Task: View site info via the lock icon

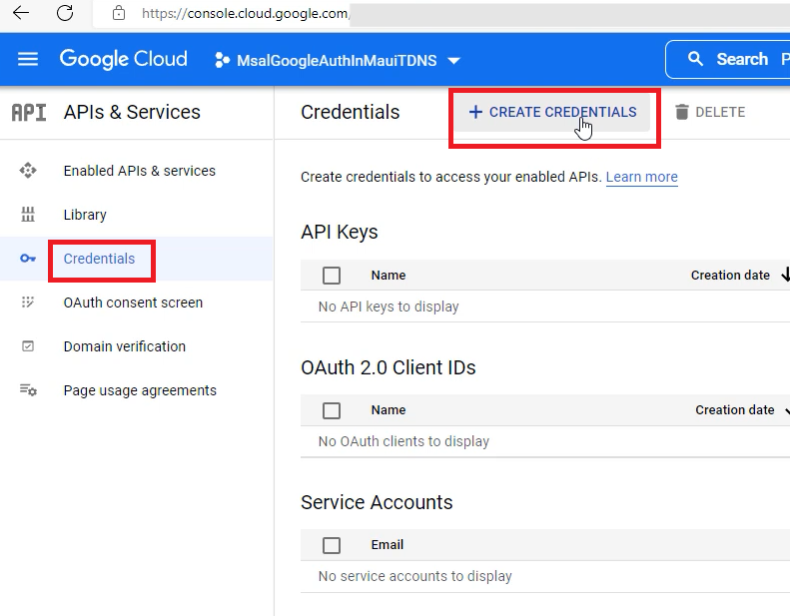Action: [119, 13]
